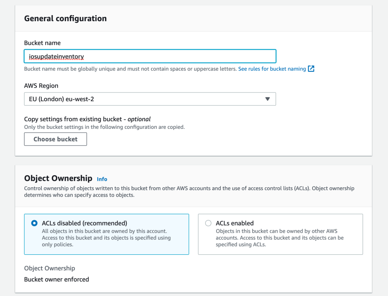The width and height of the screenshot is (388, 296).
Task: Click the bucket name uniqueness hint text
Action: pyautogui.click(x=130, y=69)
